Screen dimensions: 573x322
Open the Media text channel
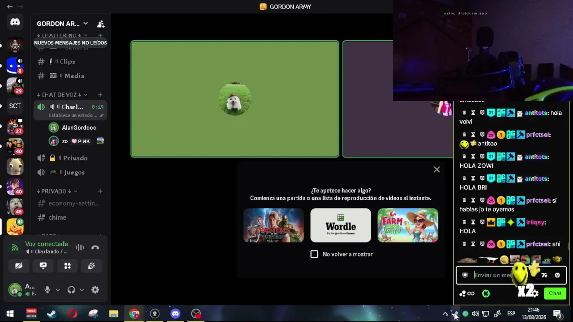70,76
